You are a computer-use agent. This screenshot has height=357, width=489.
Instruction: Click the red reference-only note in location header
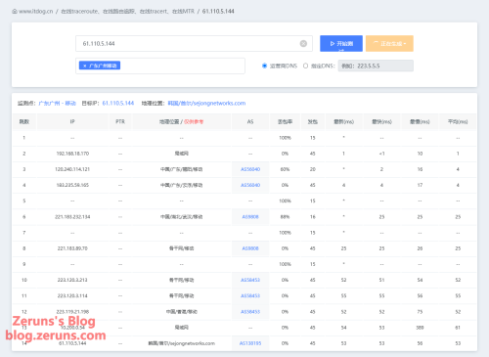(x=194, y=121)
